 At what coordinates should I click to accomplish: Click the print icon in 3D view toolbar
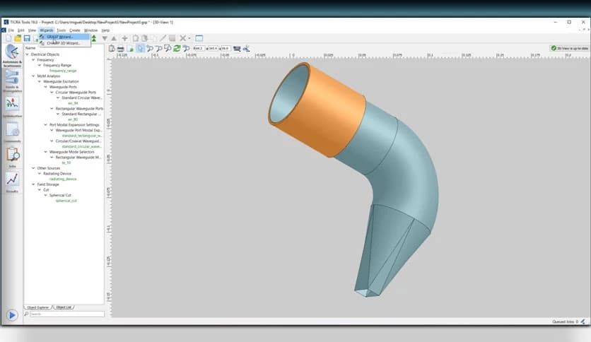120,49
